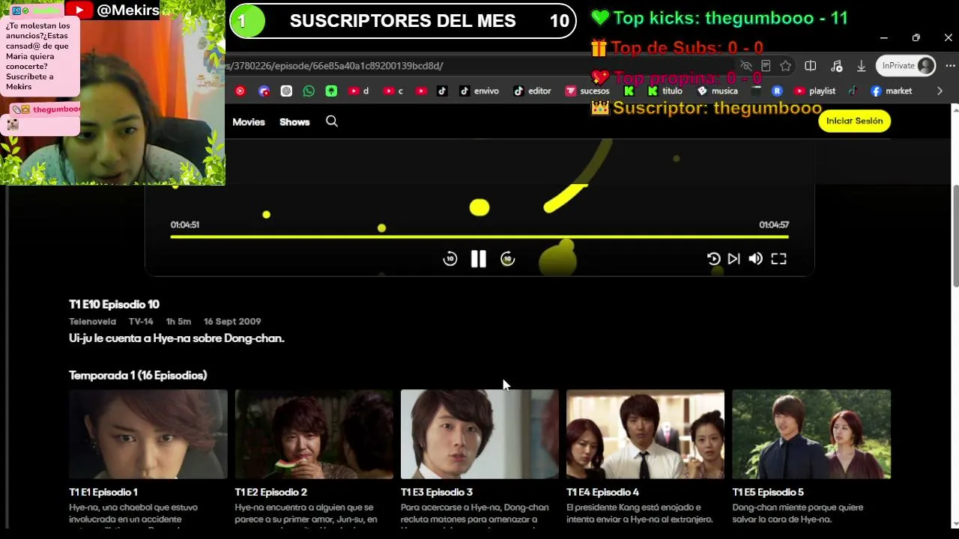Open the site search icon
The width and height of the screenshot is (959, 539).
coord(332,121)
